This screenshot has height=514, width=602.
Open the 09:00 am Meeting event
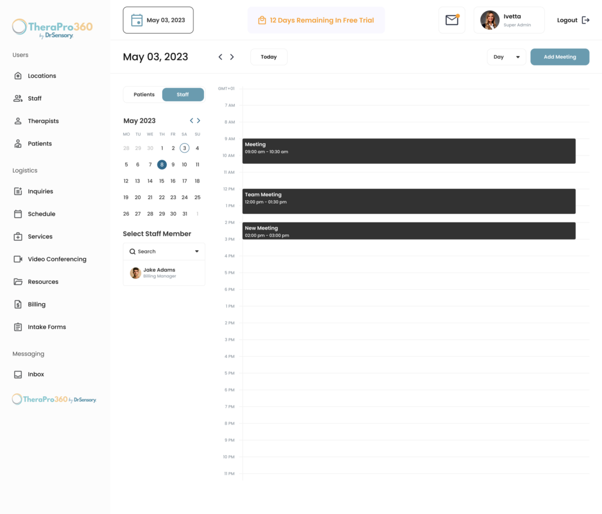coord(409,151)
